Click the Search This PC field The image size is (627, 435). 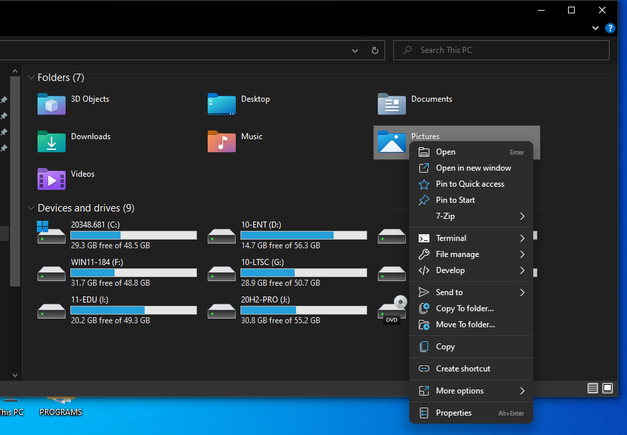(501, 50)
